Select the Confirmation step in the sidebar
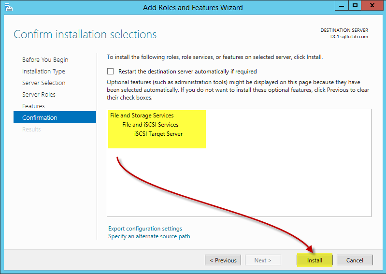386x274 pixels. 55,117
